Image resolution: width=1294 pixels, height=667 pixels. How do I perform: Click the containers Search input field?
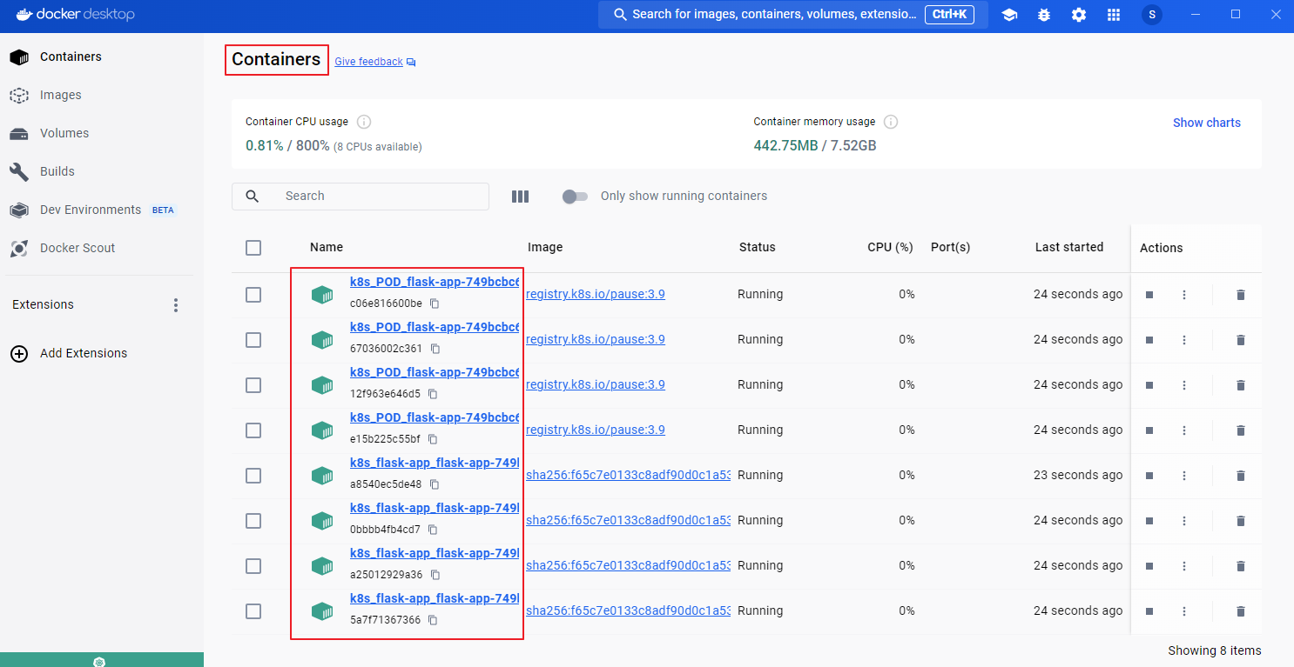361,197
